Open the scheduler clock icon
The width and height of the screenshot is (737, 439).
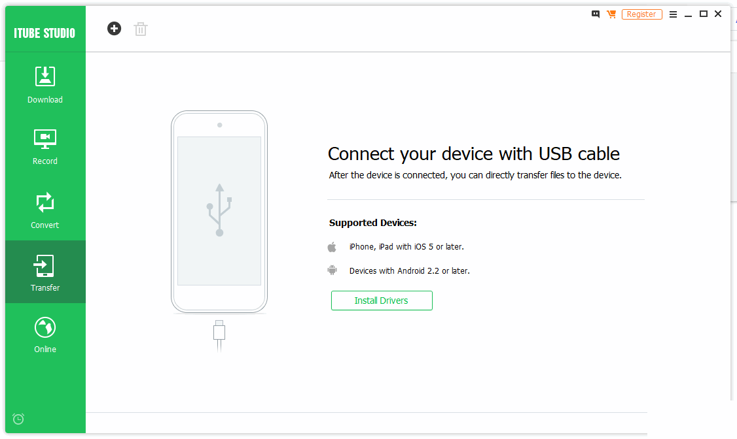[18, 419]
